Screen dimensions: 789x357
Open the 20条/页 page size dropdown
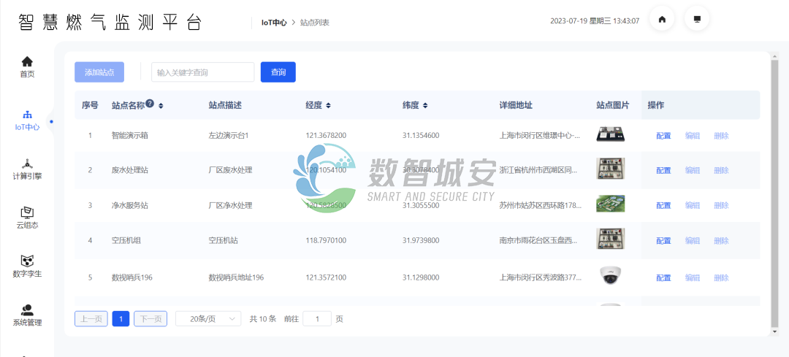point(208,319)
